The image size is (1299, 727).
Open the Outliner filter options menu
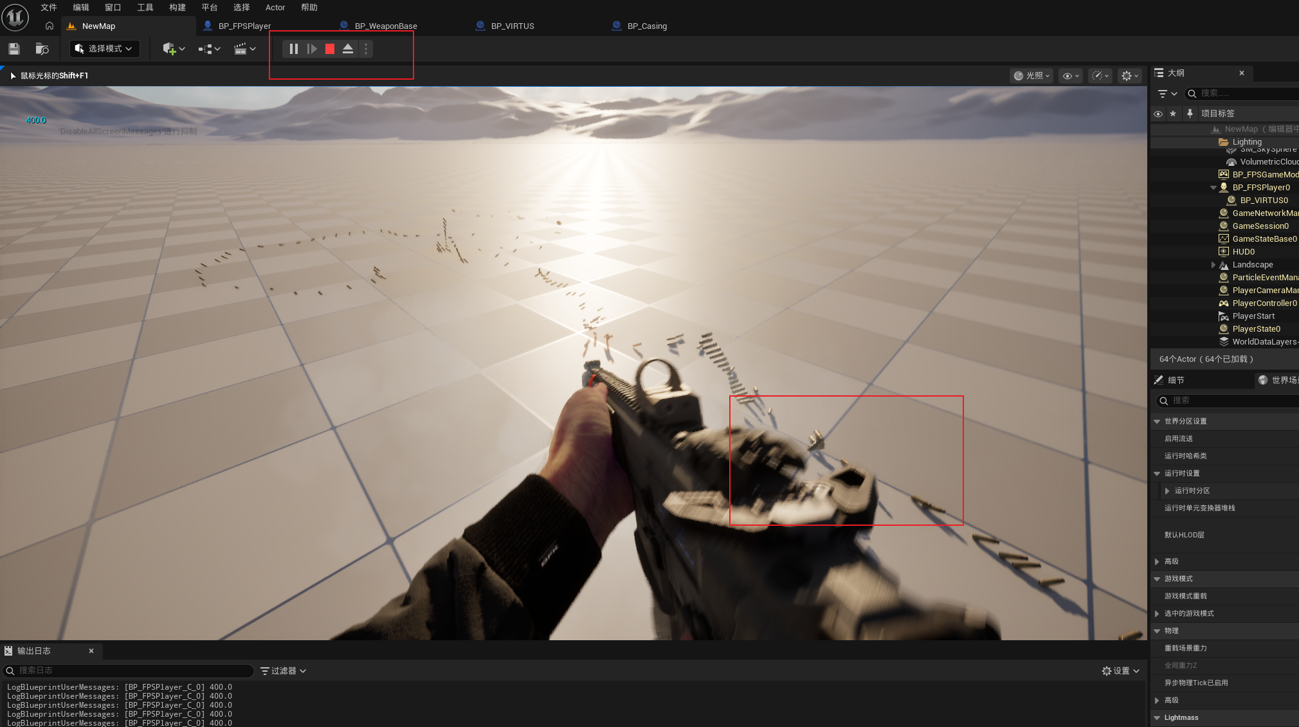click(1167, 94)
